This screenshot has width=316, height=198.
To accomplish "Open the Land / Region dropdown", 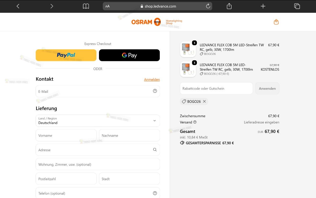I will [98, 120].
